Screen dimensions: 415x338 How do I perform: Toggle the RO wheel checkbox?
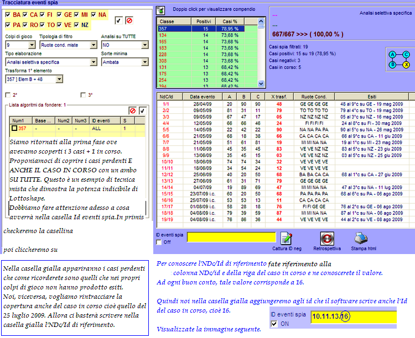pyautogui.click(x=25, y=25)
